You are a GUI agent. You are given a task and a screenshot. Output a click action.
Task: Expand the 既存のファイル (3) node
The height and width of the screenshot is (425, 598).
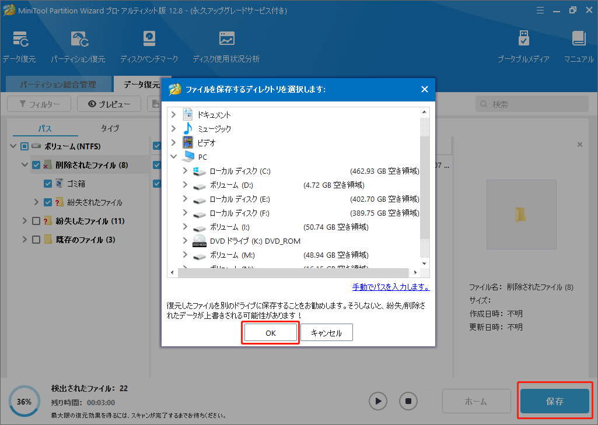coord(25,240)
